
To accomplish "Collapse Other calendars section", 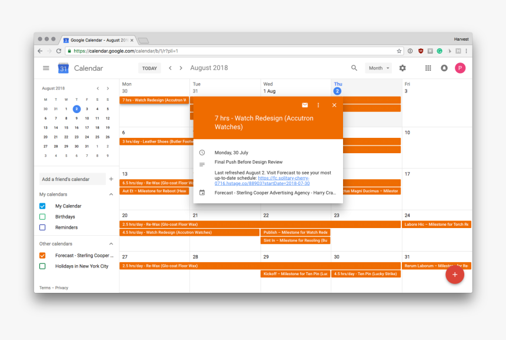I will (x=111, y=244).
